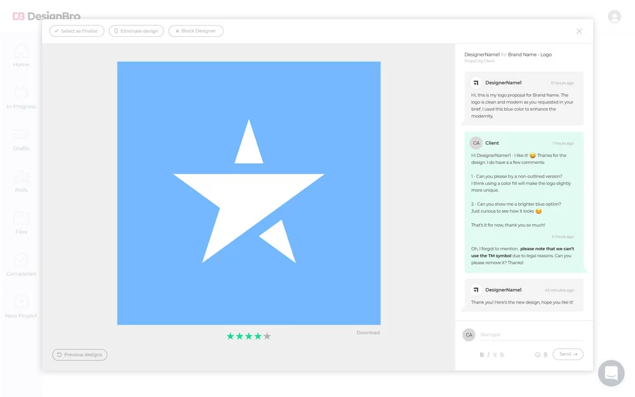The image size is (635, 397).
Task: Open the user profile avatar menu
Action: (x=614, y=17)
